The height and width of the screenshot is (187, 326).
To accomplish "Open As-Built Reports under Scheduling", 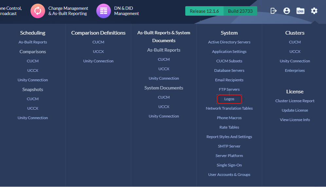I will (33, 42).
